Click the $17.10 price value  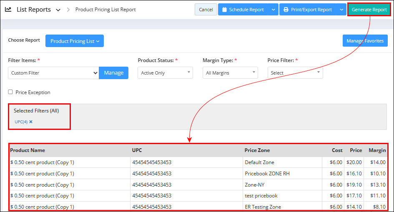tap(354, 196)
